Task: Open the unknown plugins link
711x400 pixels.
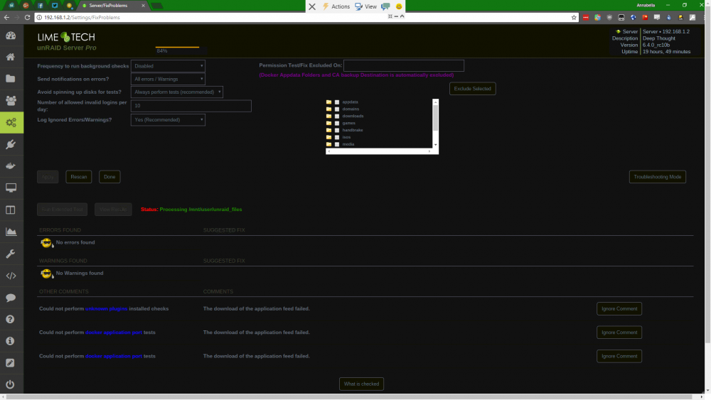Action: pyautogui.click(x=107, y=308)
